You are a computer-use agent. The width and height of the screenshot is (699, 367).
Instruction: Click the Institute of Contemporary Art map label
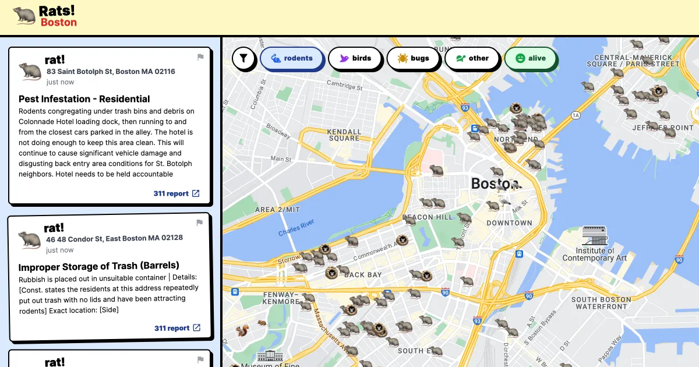click(594, 255)
